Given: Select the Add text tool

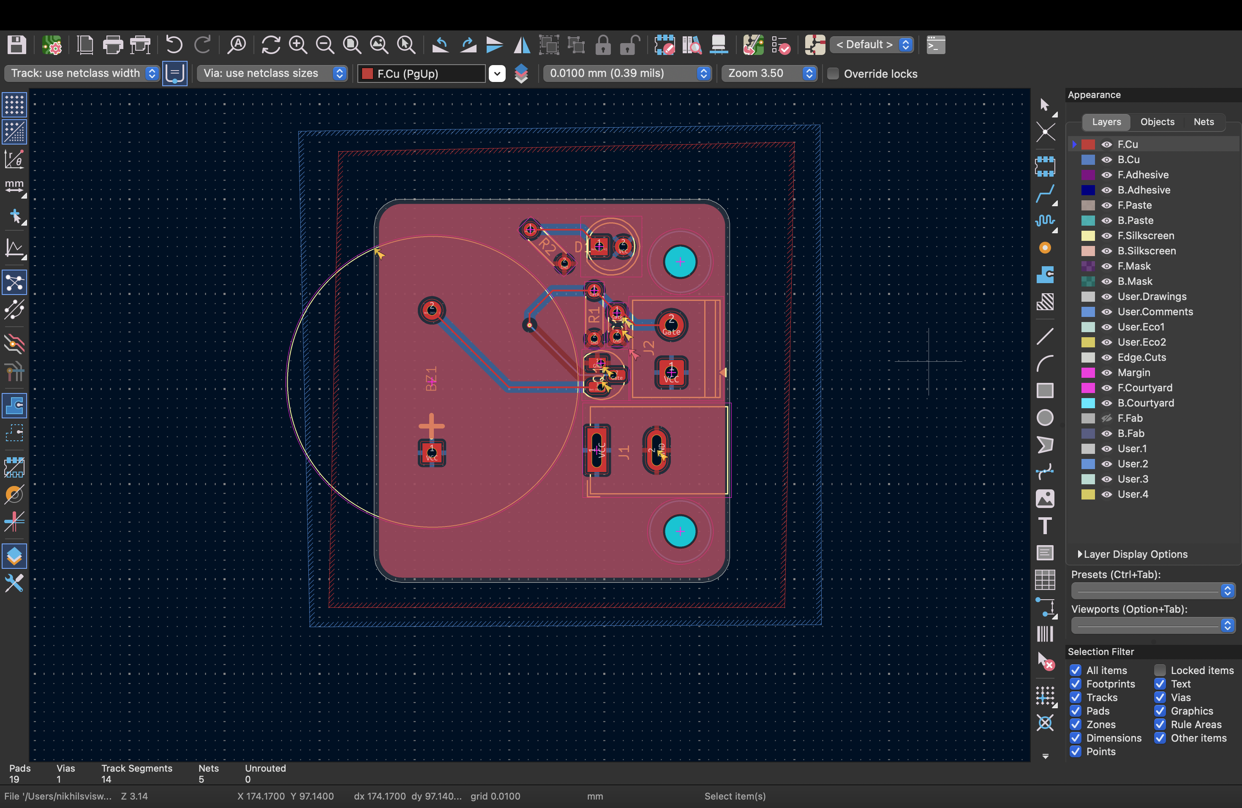Looking at the screenshot, I should [x=1045, y=526].
